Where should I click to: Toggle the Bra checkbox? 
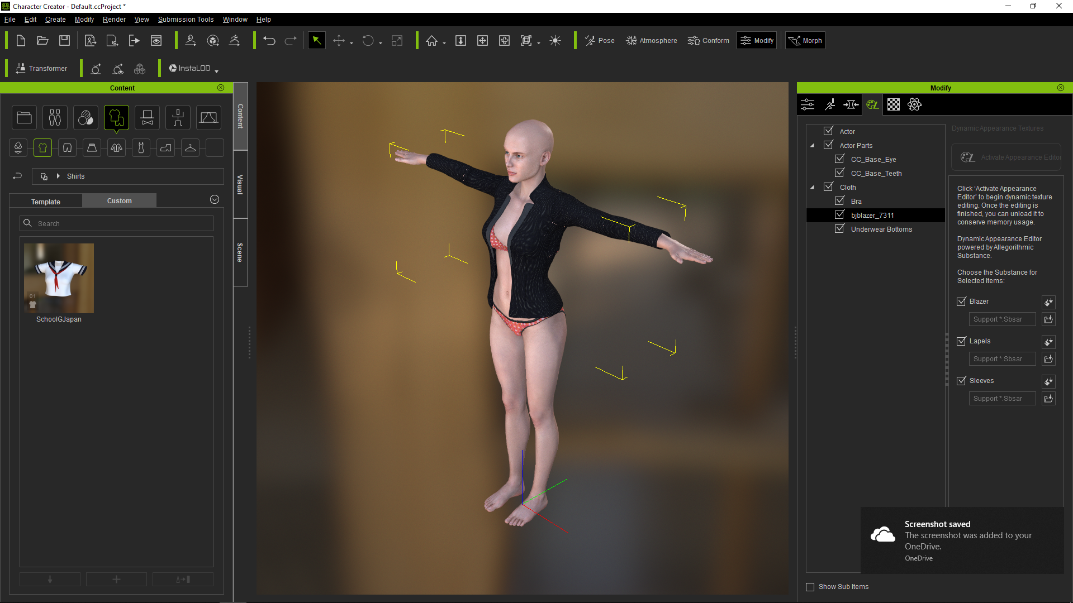pos(839,201)
